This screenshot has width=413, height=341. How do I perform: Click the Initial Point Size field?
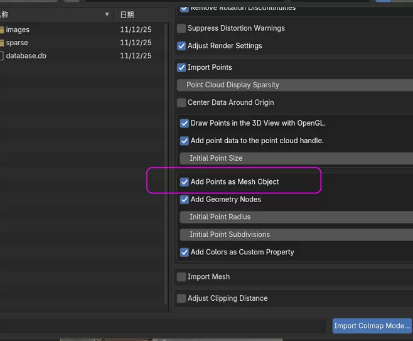point(295,158)
